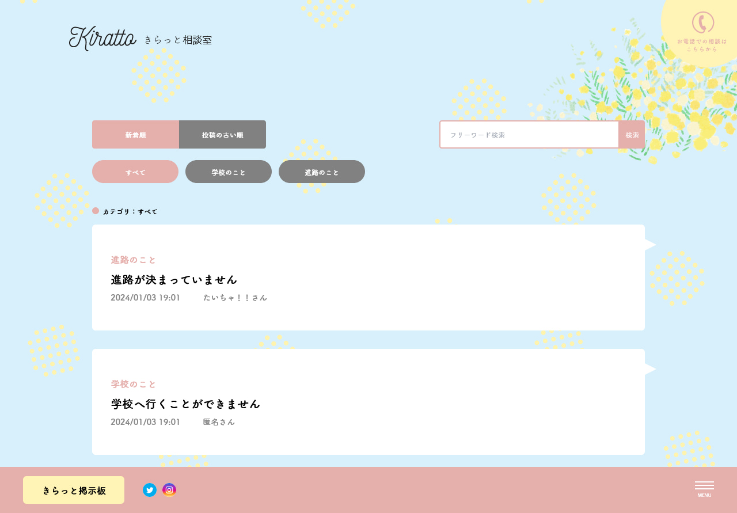Sort posts by 投稿の古い順
This screenshot has height=513, width=737.
tap(222, 135)
